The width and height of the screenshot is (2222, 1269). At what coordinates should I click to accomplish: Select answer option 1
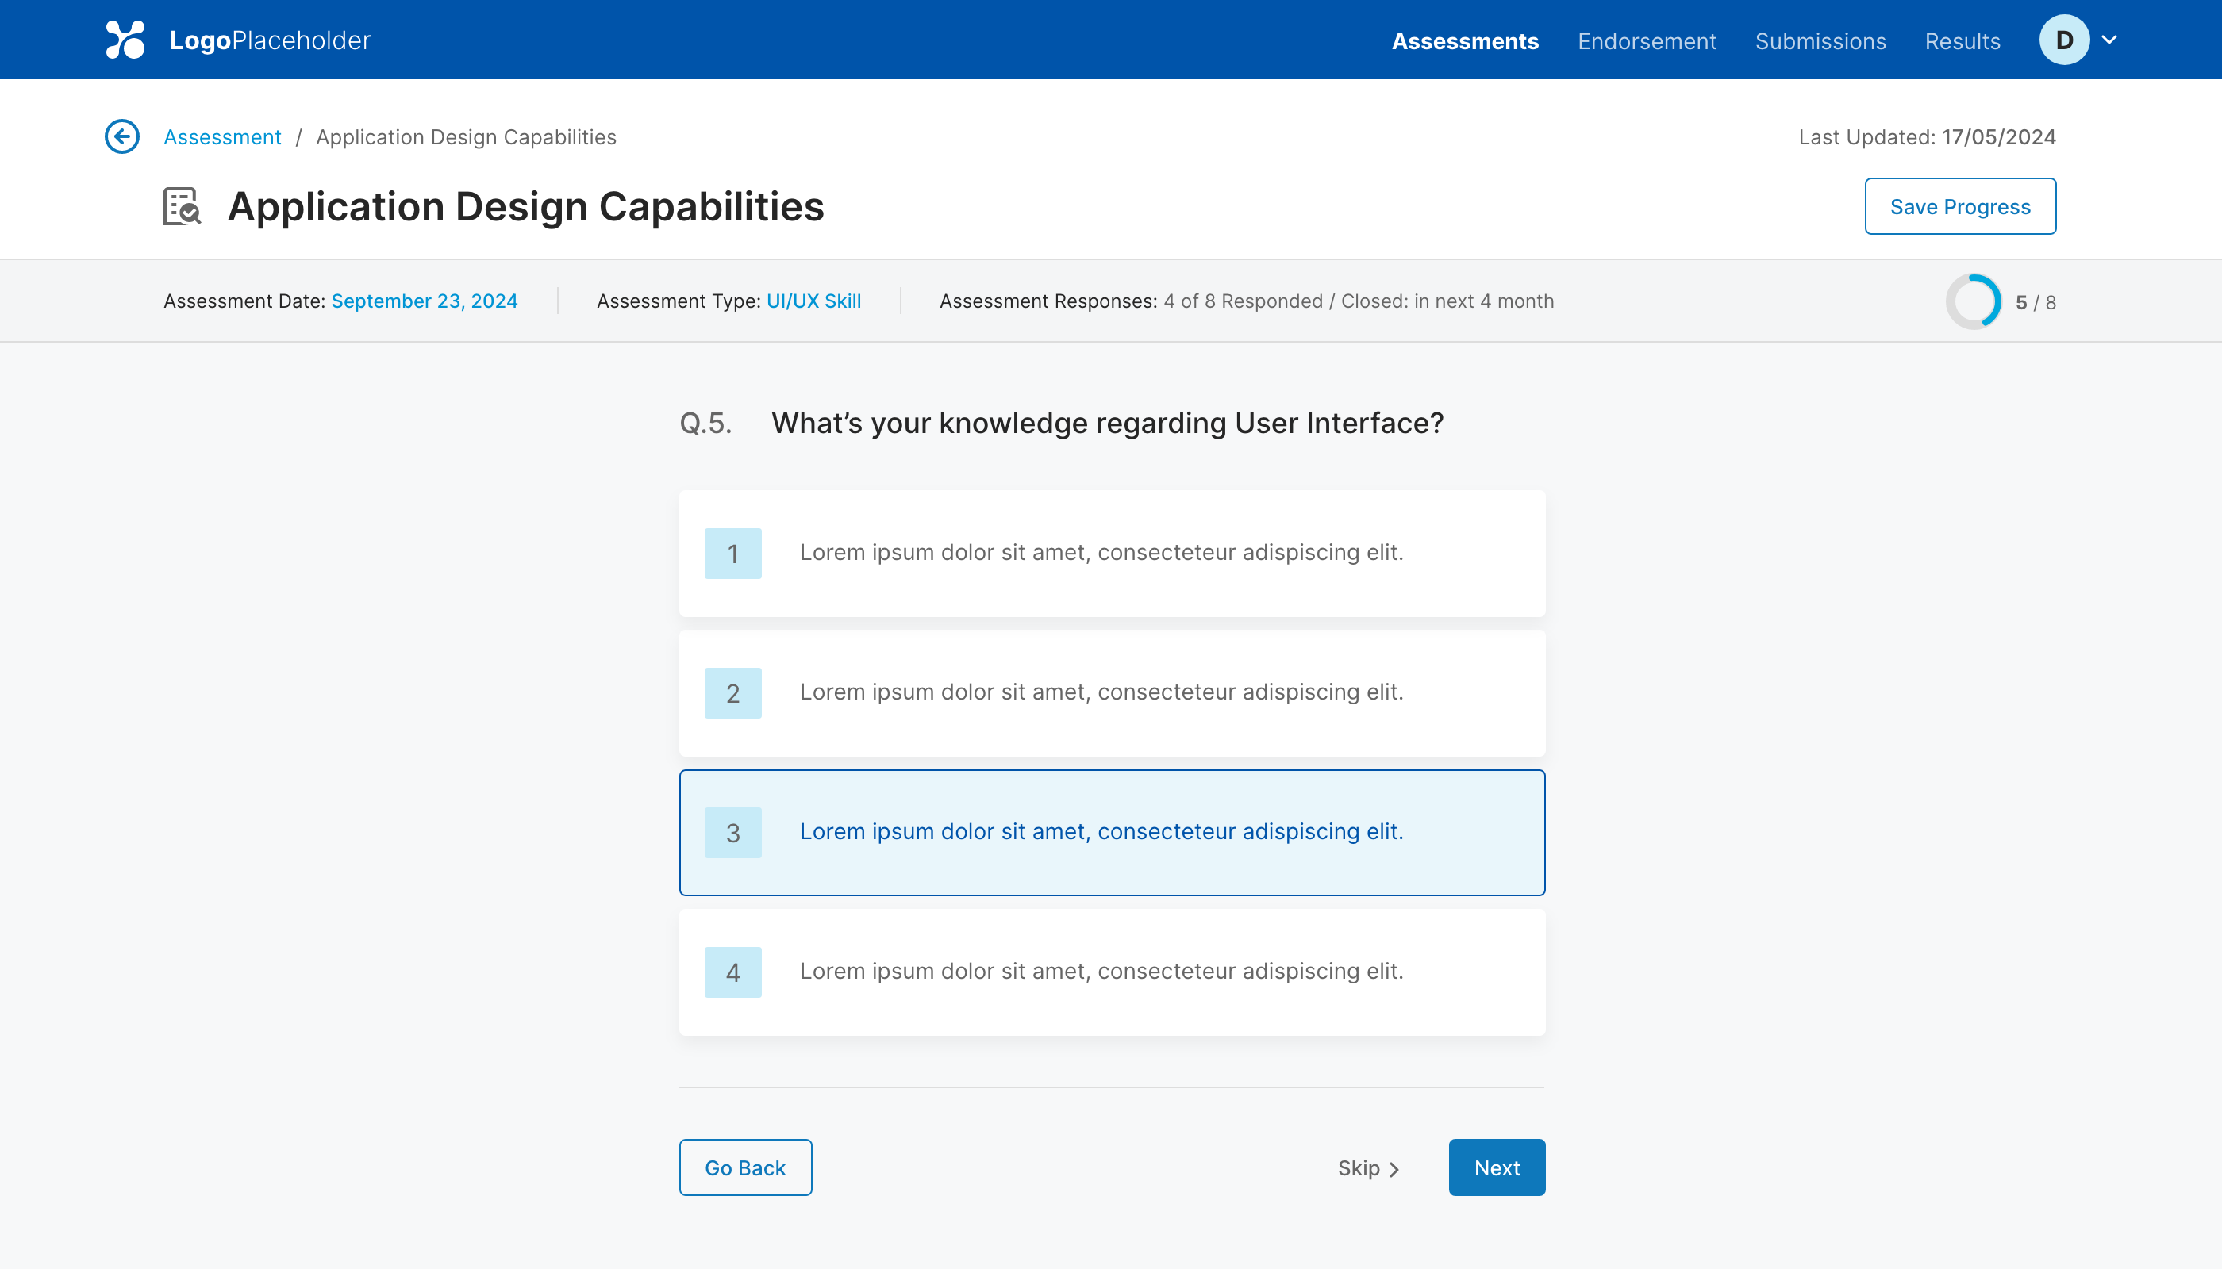1112,554
